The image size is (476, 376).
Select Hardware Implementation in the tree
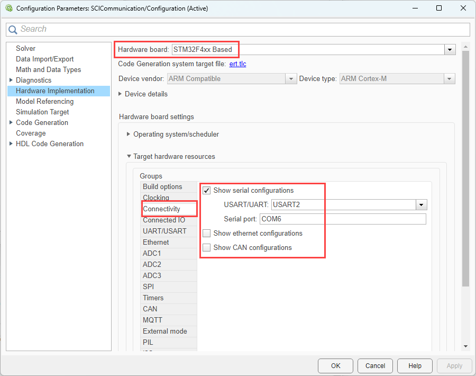pyautogui.click(x=59, y=91)
